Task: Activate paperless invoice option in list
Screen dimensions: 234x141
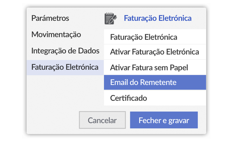Action: pyautogui.click(x=155, y=67)
